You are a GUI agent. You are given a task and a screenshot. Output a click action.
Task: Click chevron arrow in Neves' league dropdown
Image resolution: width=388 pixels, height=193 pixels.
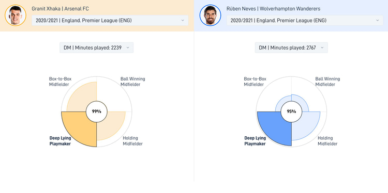tap(378, 21)
